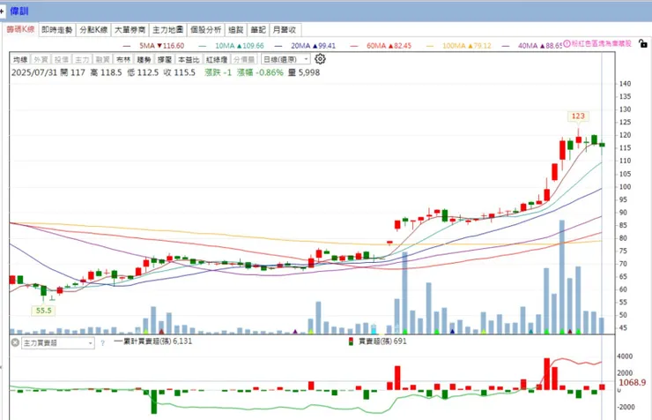Switch to the 分點K線 tab
Image resolution: width=652 pixels, height=420 pixels.
tap(93, 30)
